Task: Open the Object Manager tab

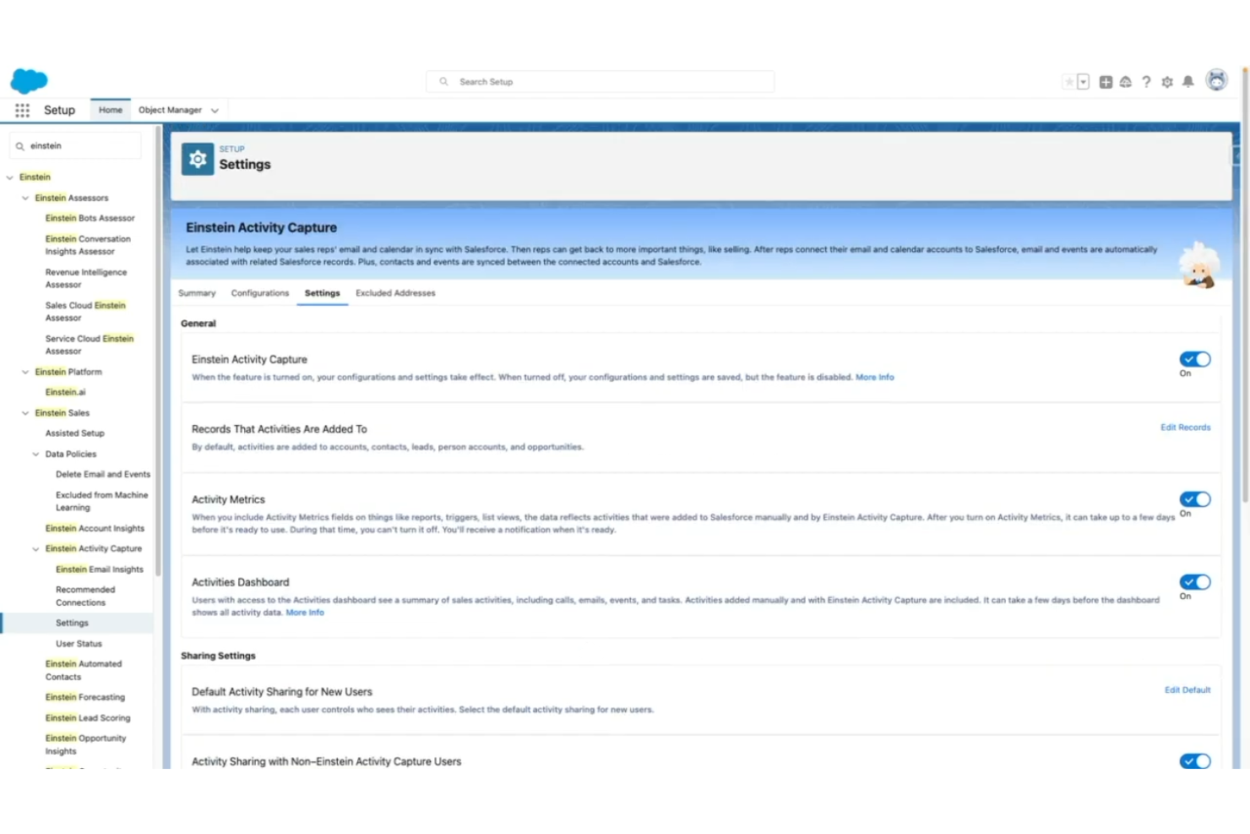Action: click(x=170, y=110)
